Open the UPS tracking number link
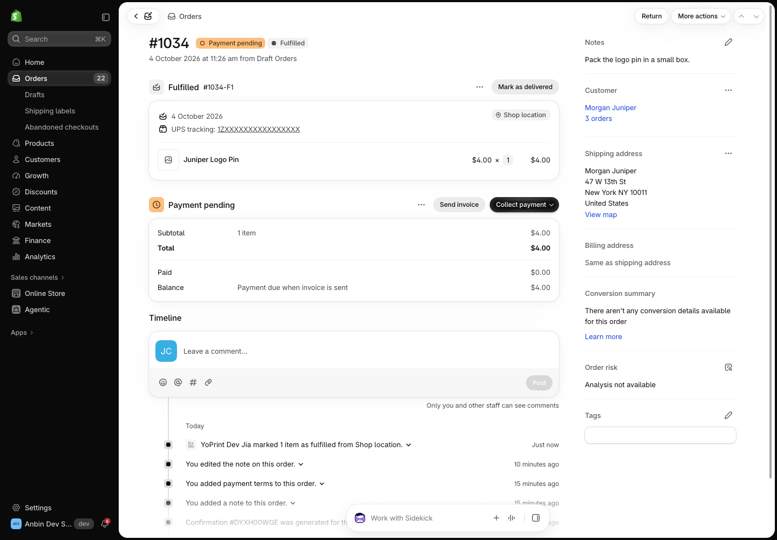 (x=258, y=130)
